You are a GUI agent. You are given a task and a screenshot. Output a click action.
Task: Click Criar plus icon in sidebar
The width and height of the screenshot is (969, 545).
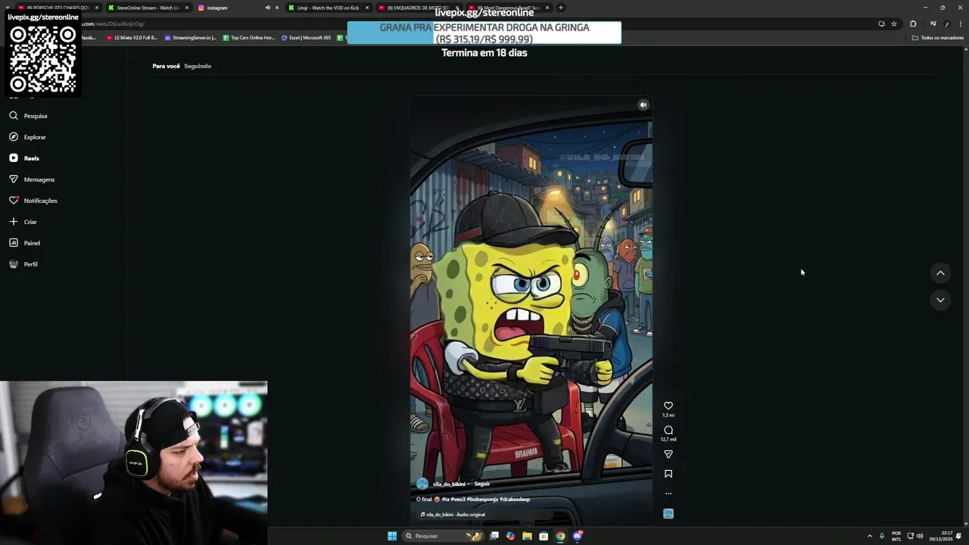[14, 222]
